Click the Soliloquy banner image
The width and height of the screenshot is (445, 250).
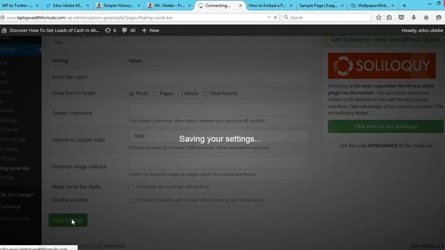point(382,66)
